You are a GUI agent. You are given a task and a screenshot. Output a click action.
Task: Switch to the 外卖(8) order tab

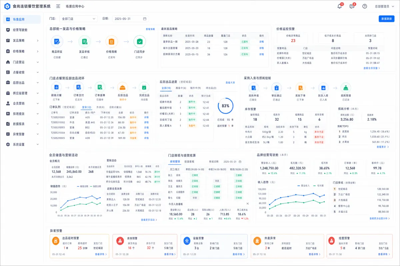pyautogui.click(x=100, y=107)
